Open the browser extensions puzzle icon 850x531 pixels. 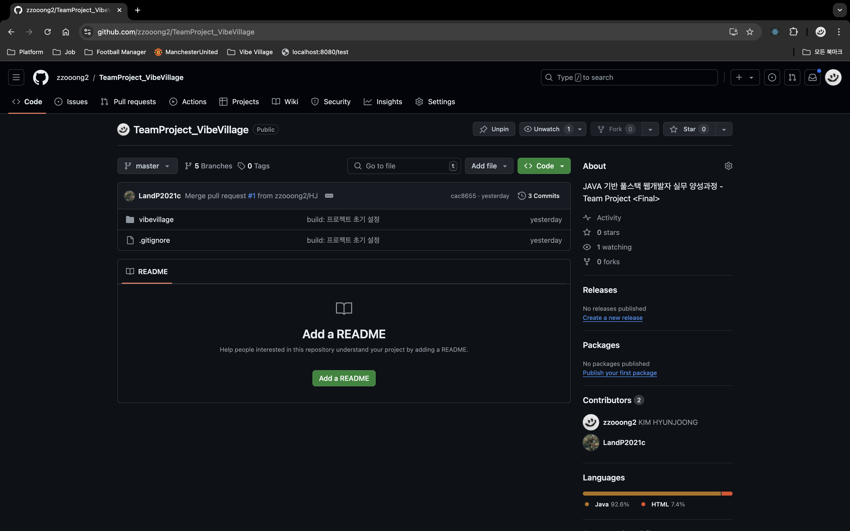[793, 32]
